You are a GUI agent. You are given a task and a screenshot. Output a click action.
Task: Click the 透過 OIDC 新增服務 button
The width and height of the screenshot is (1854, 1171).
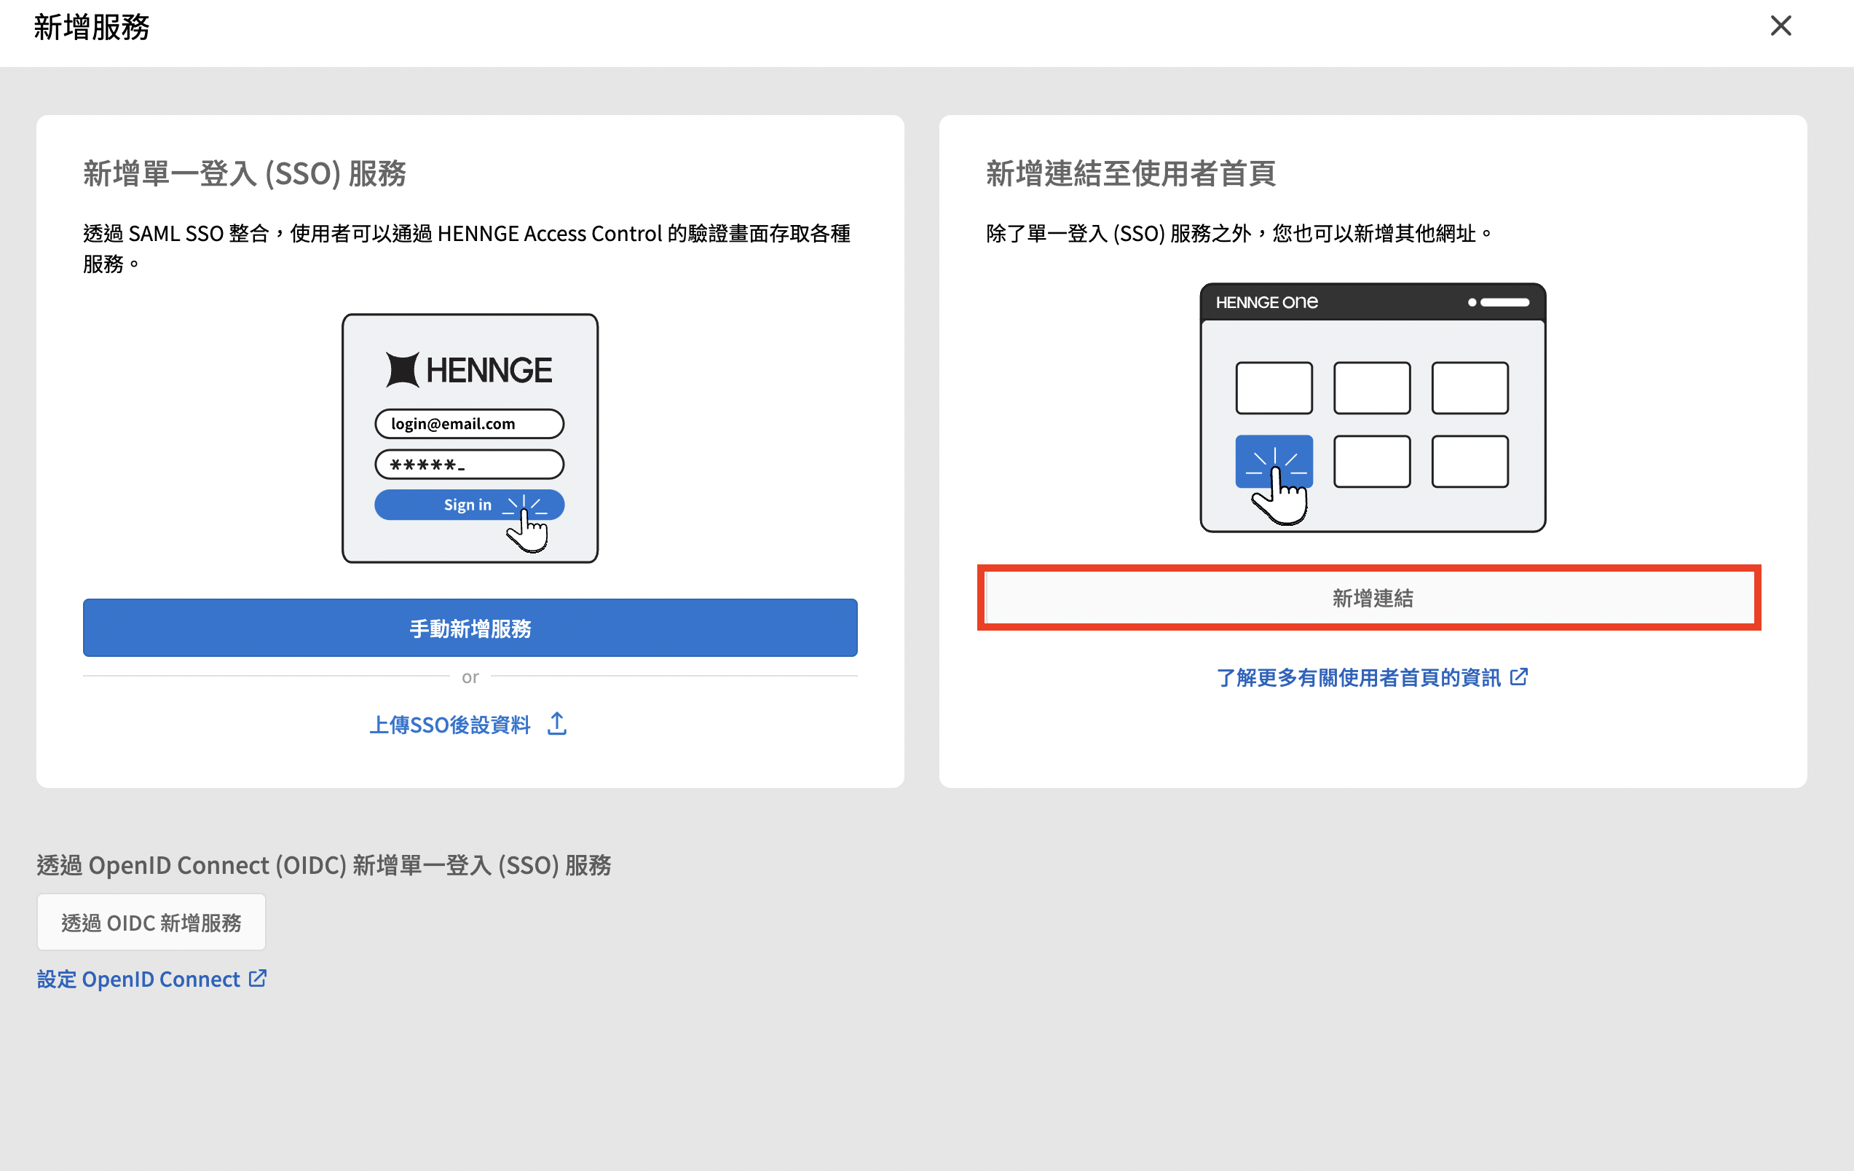151,921
